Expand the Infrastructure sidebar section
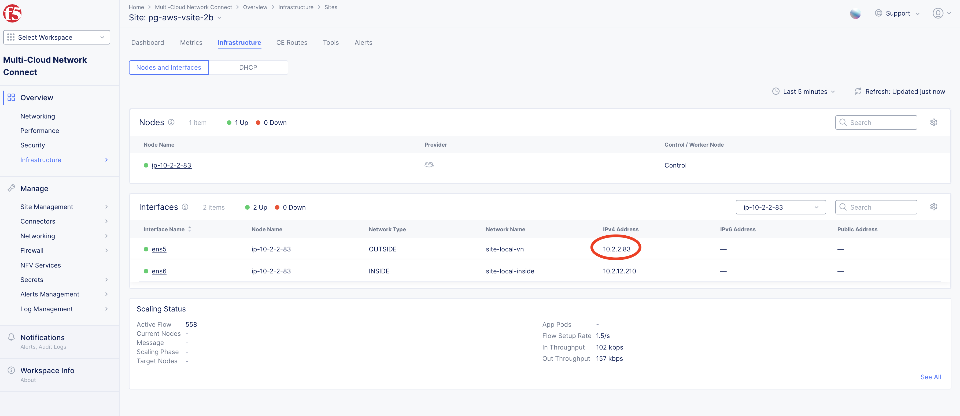Viewport: 960px width, 416px height. point(107,160)
